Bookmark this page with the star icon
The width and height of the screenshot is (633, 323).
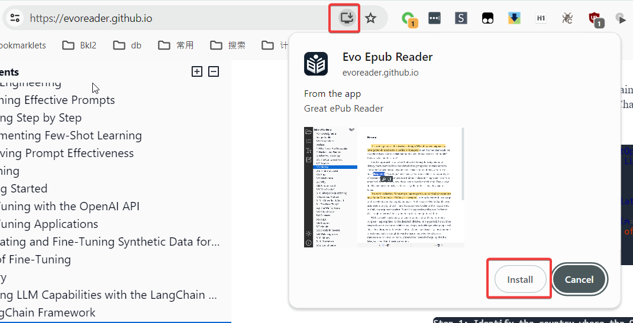pyautogui.click(x=371, y=18)
